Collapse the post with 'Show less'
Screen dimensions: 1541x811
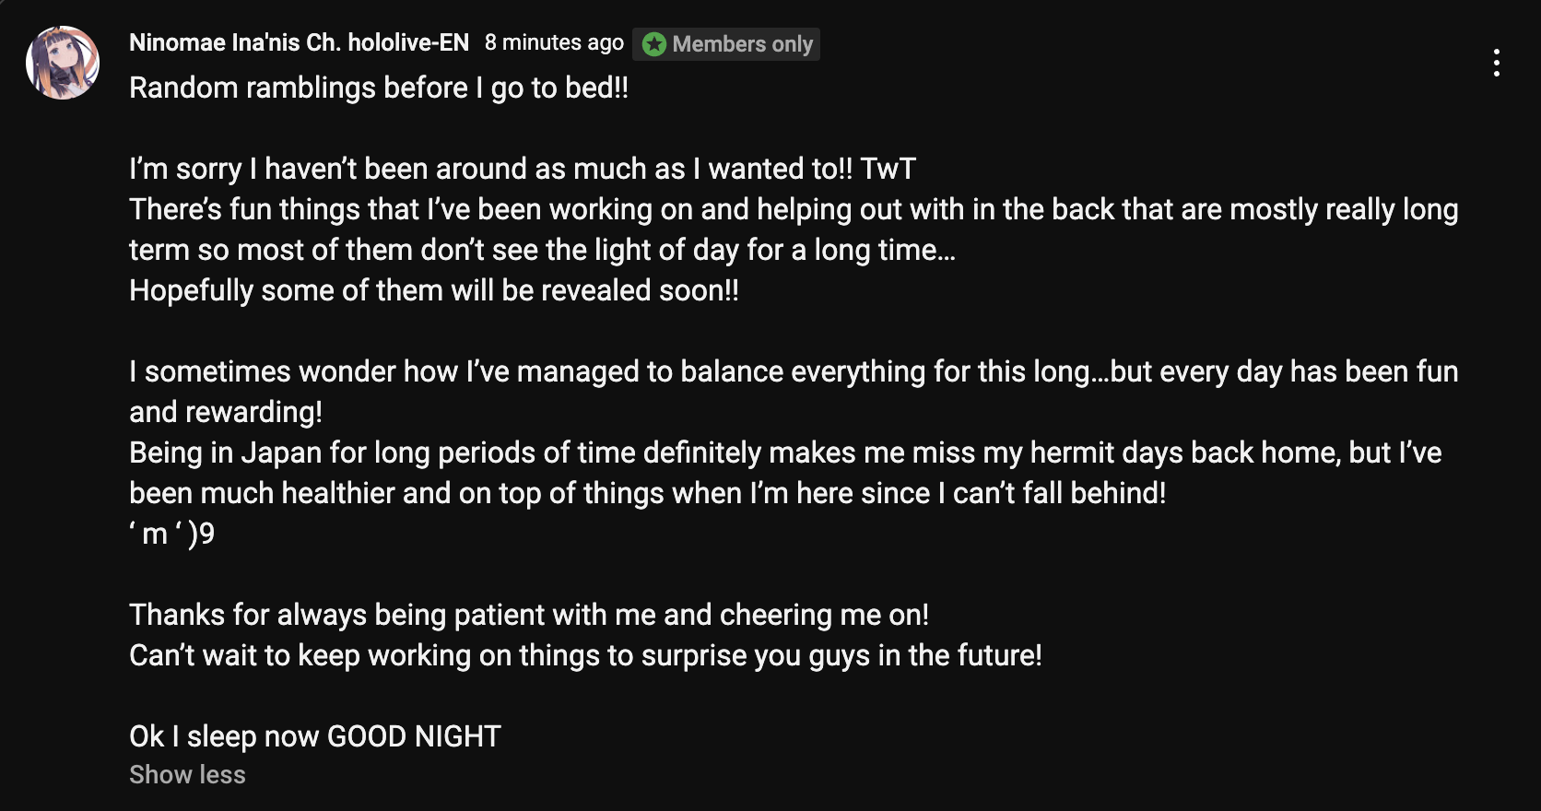[187, 775]
